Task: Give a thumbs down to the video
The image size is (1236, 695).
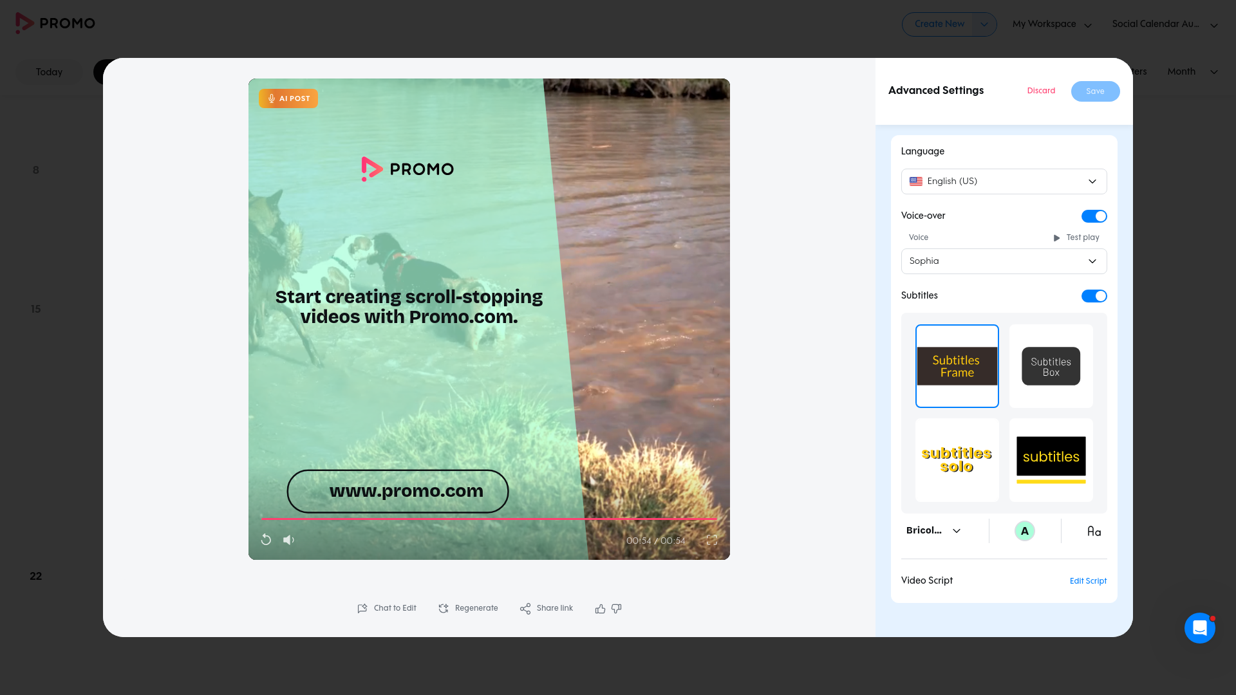Action: (617, 608)
